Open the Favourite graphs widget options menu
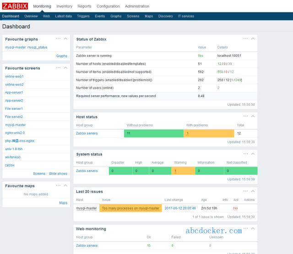 [x=58, y=38]
